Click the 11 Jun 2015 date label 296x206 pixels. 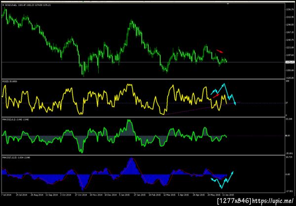[x=228, y=195]
